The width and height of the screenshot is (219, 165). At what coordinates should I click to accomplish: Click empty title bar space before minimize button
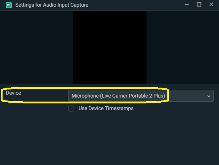[136, 5]
